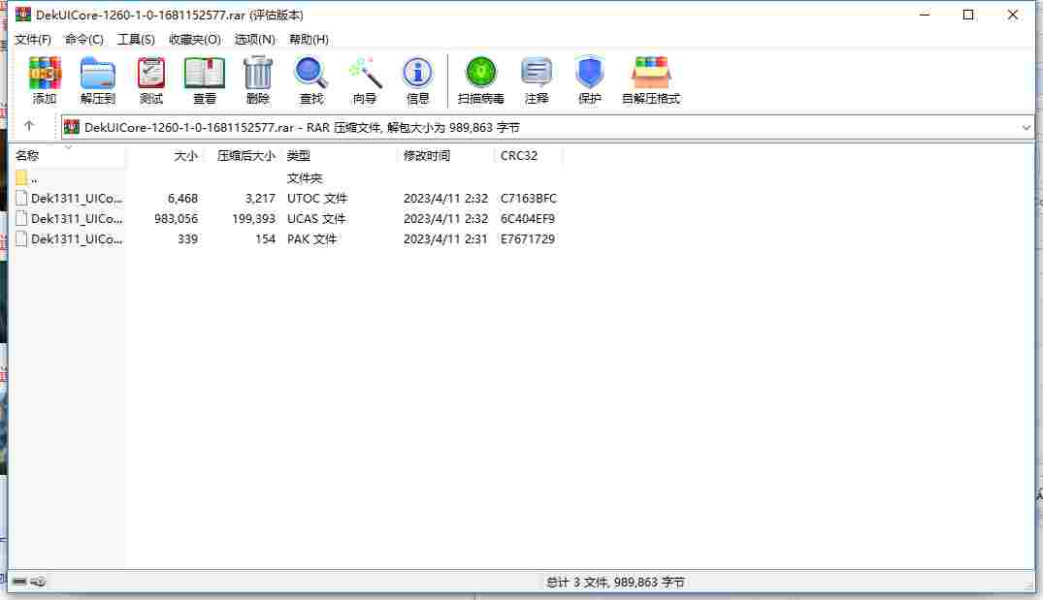Image resolution: width=1043 pixels, height=600 pixels.
Task: Click file icon of the UCAS file
Action: tap(21, 218)
